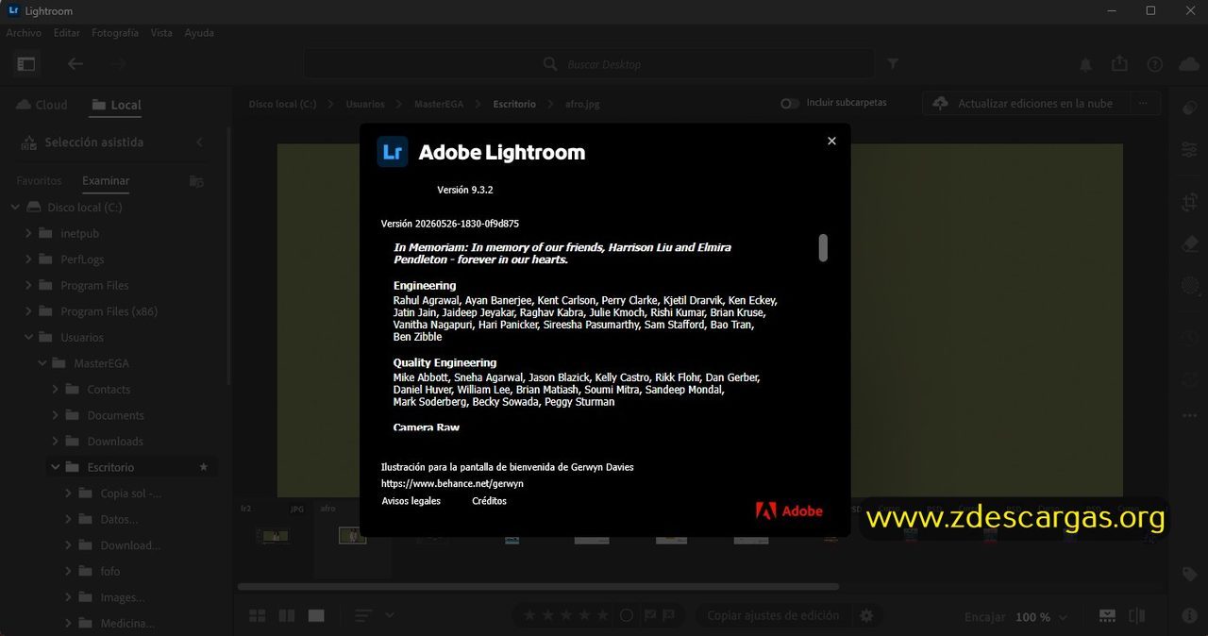Expand the inetpub folder
The width and height of the screenshot is (1208, 636).
pos(29,233)
